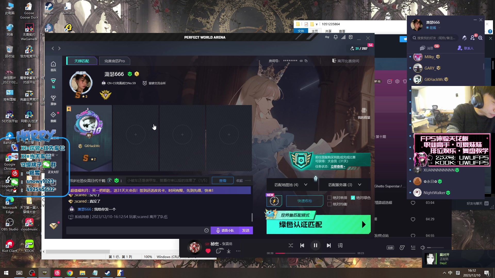The width and height of the screenshot is (495, 278).
Task: Go forward with the arrow in Perfect World Arena
Action: [59, 48]
